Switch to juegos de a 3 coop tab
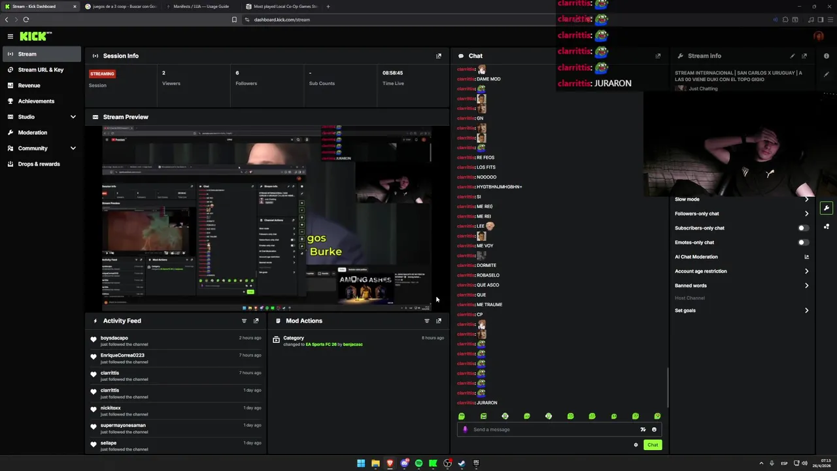837x471 pixels. [x=121, y=7]
